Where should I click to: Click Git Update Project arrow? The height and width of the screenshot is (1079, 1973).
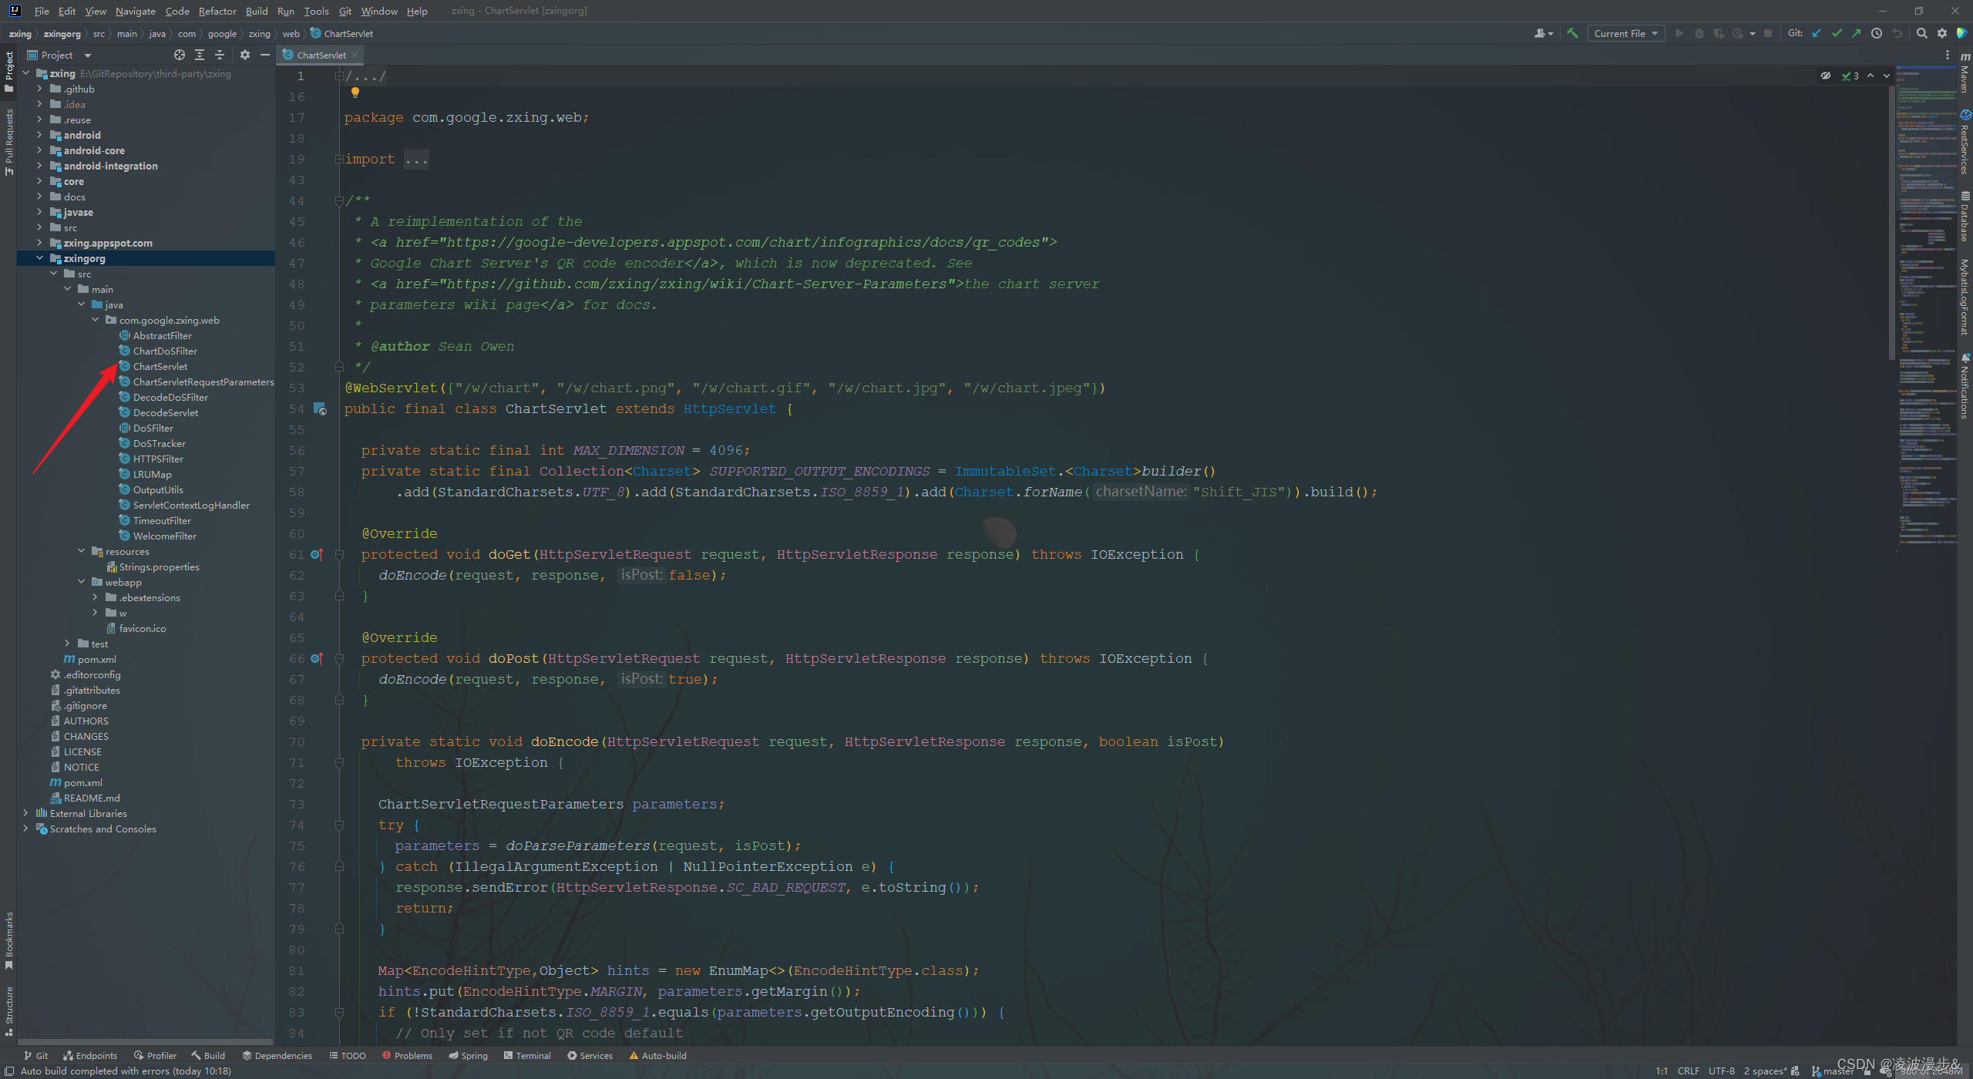click(x=1817, y=33)
